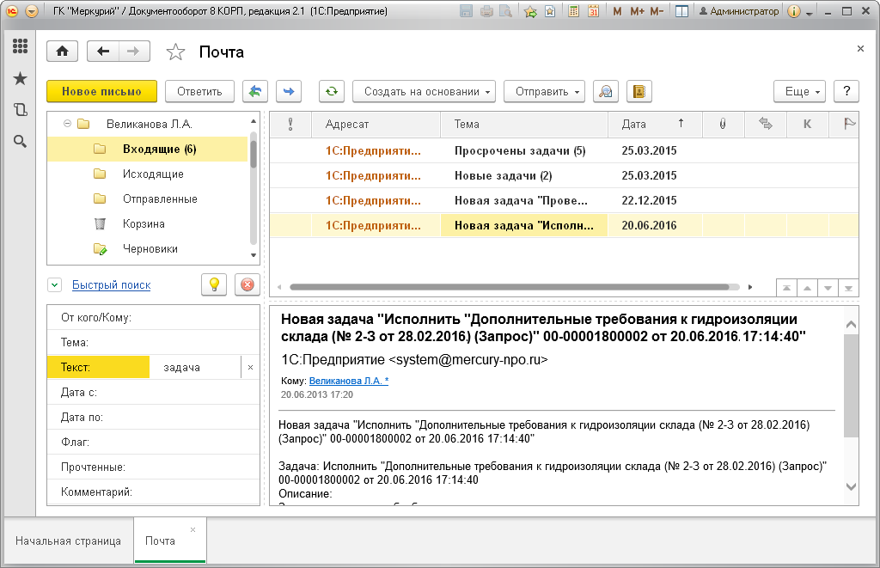The height and width of the screenshot is (568, 880).
Task: Open the mail search magnifier toolbar icon
Action: click(x=606, y=91)
